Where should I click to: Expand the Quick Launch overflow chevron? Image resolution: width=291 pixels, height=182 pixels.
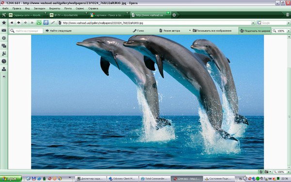(70, 178)
